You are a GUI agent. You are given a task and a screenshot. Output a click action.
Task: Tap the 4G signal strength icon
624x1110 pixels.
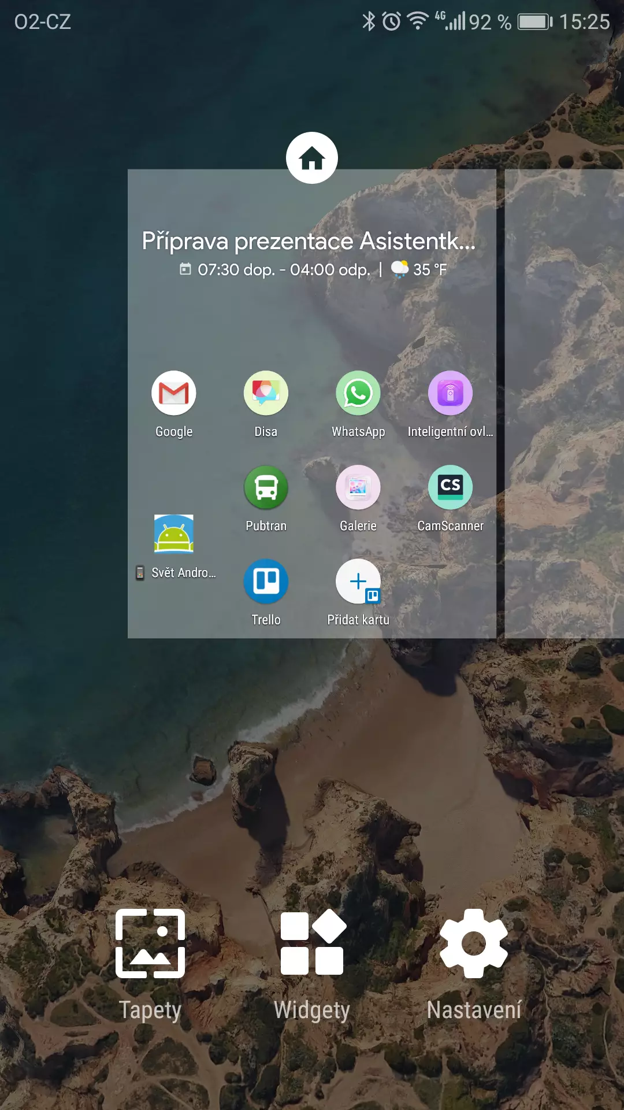pyautogui.click(x=450, y=21)
